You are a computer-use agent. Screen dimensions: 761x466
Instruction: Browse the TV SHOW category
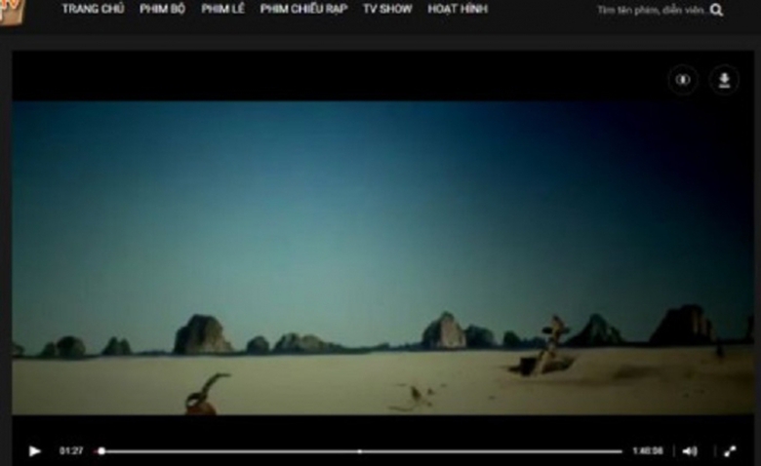tap(387, 9)
